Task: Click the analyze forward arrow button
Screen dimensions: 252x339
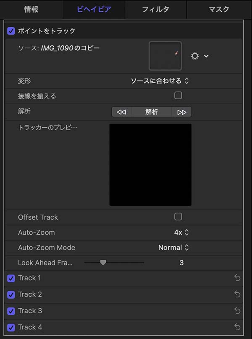Action: click(x=181, y=112)
